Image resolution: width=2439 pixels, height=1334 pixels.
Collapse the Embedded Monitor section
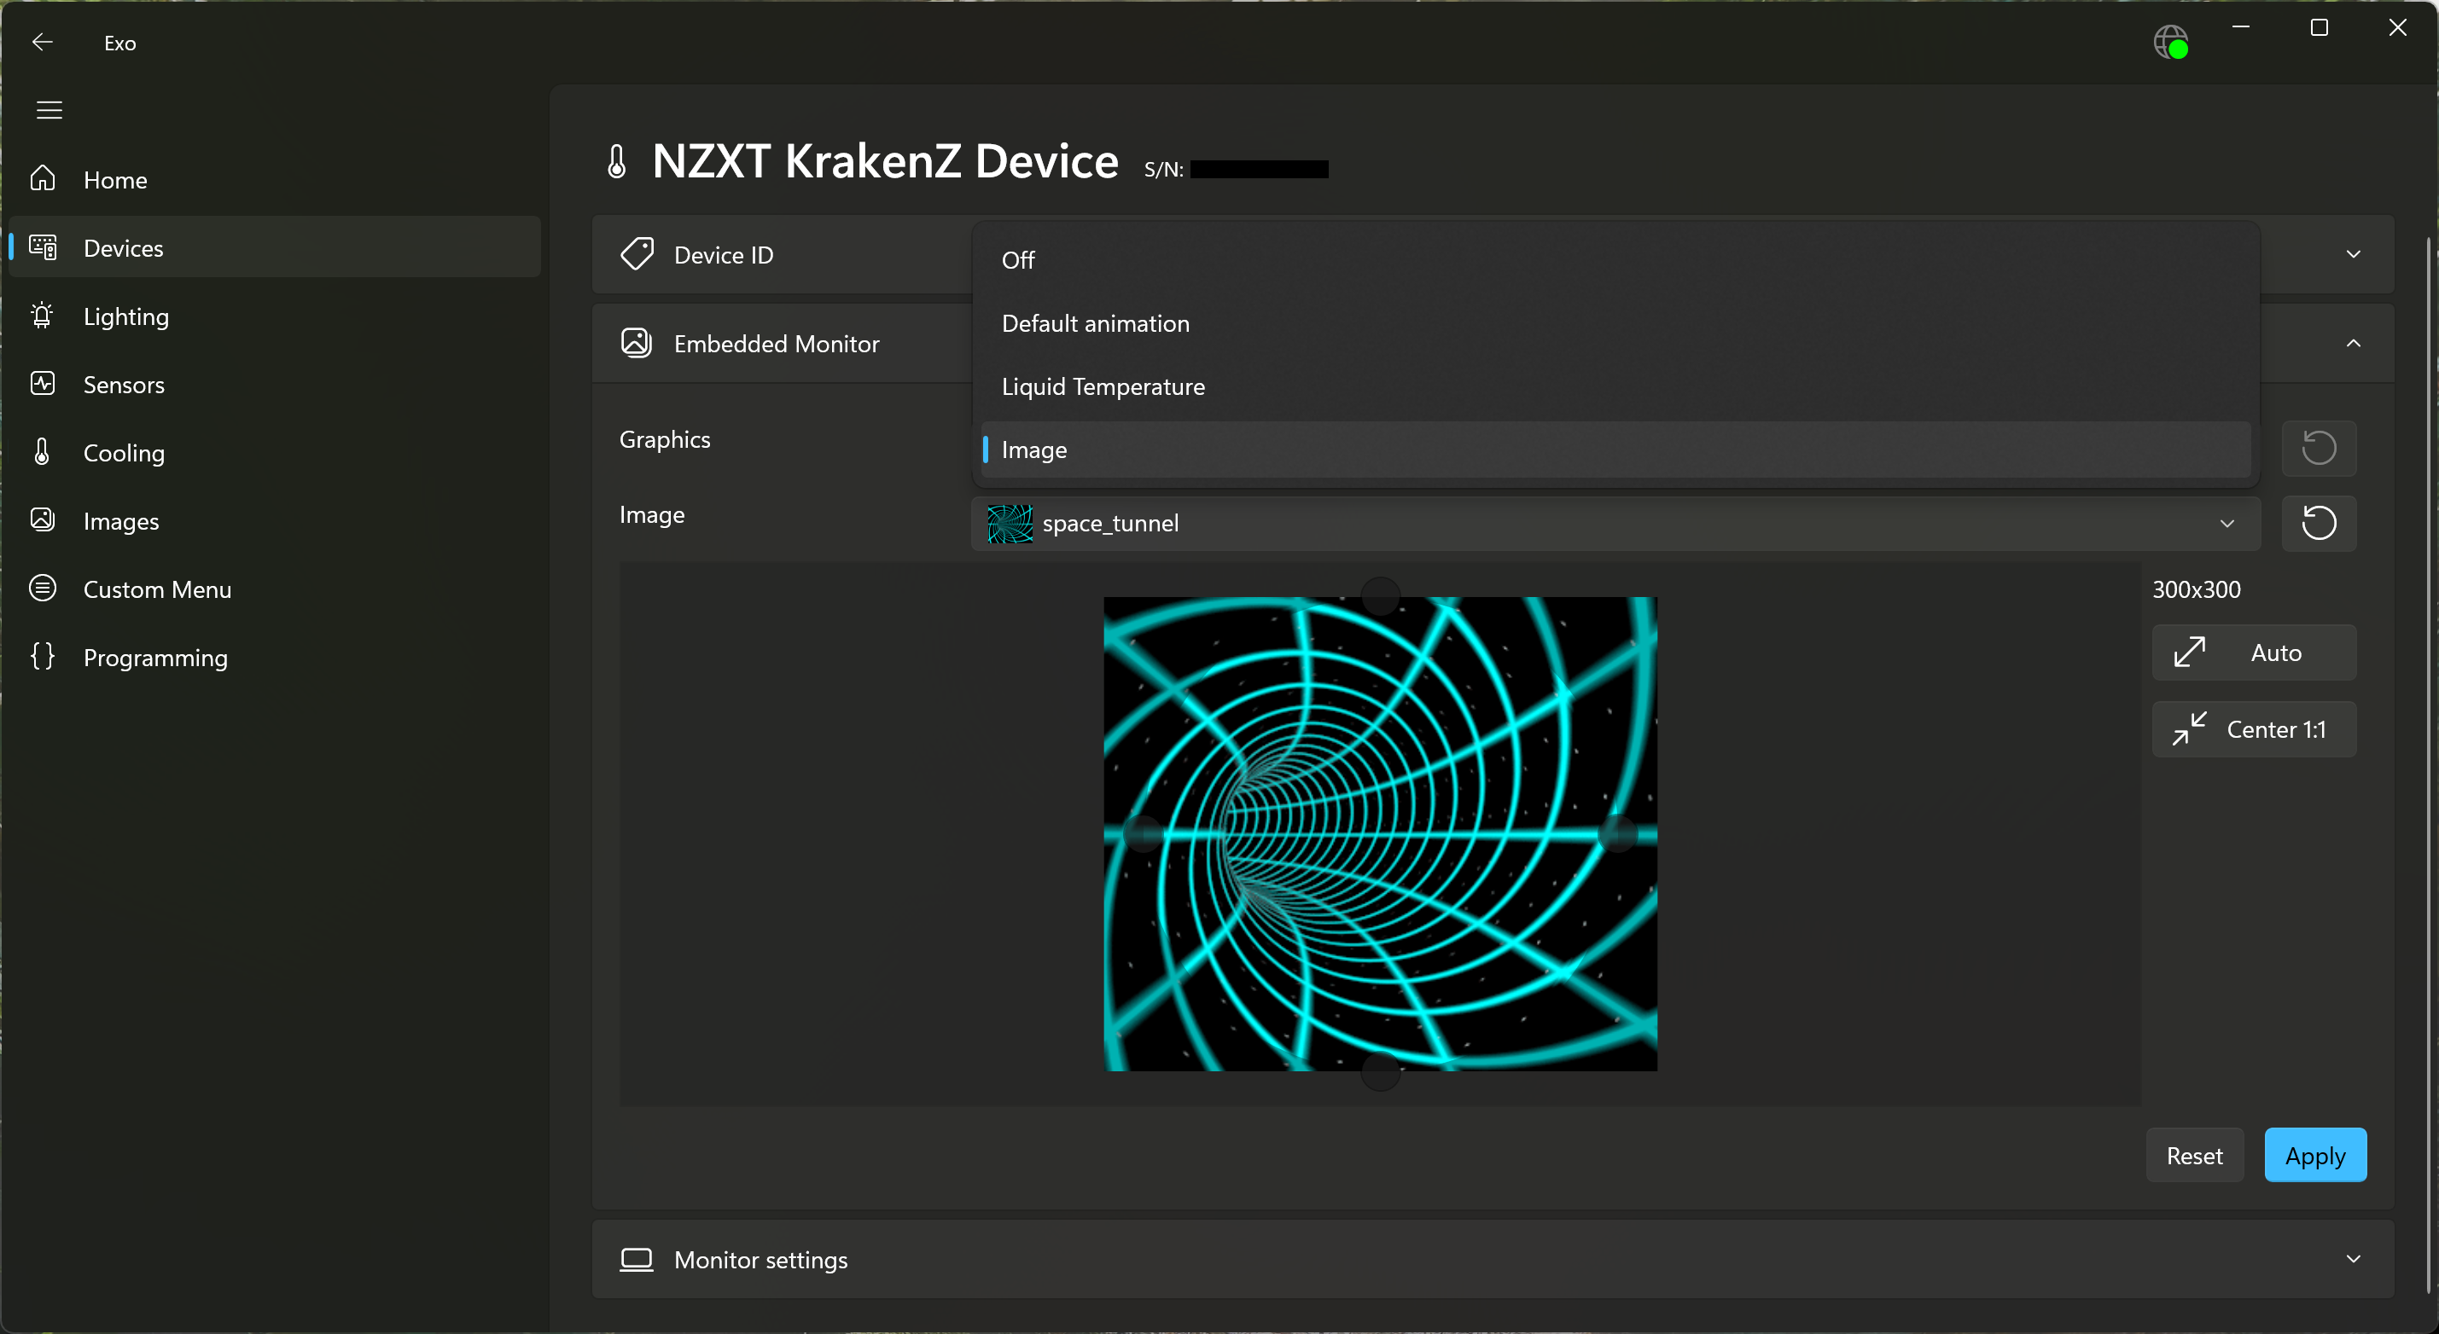pos(2353,343)
